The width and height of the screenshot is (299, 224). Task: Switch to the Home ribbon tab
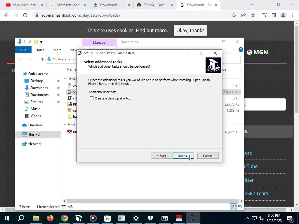[40, 50]
